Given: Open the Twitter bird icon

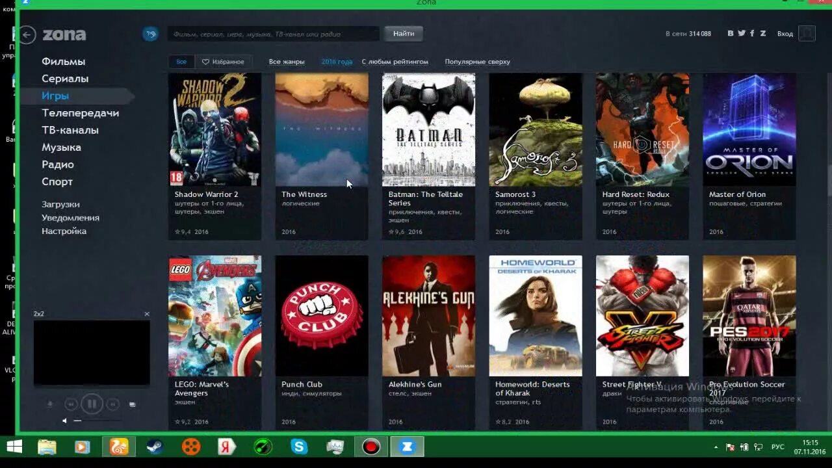Looking at the screenshot, I should pyautogui.click(x=742, y=33).
